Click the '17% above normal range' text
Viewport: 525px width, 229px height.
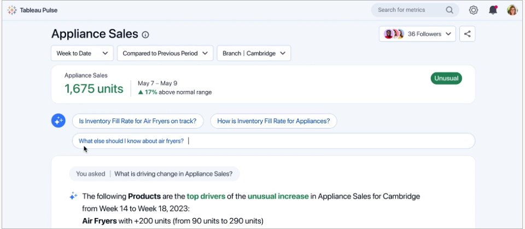[175, 93]
